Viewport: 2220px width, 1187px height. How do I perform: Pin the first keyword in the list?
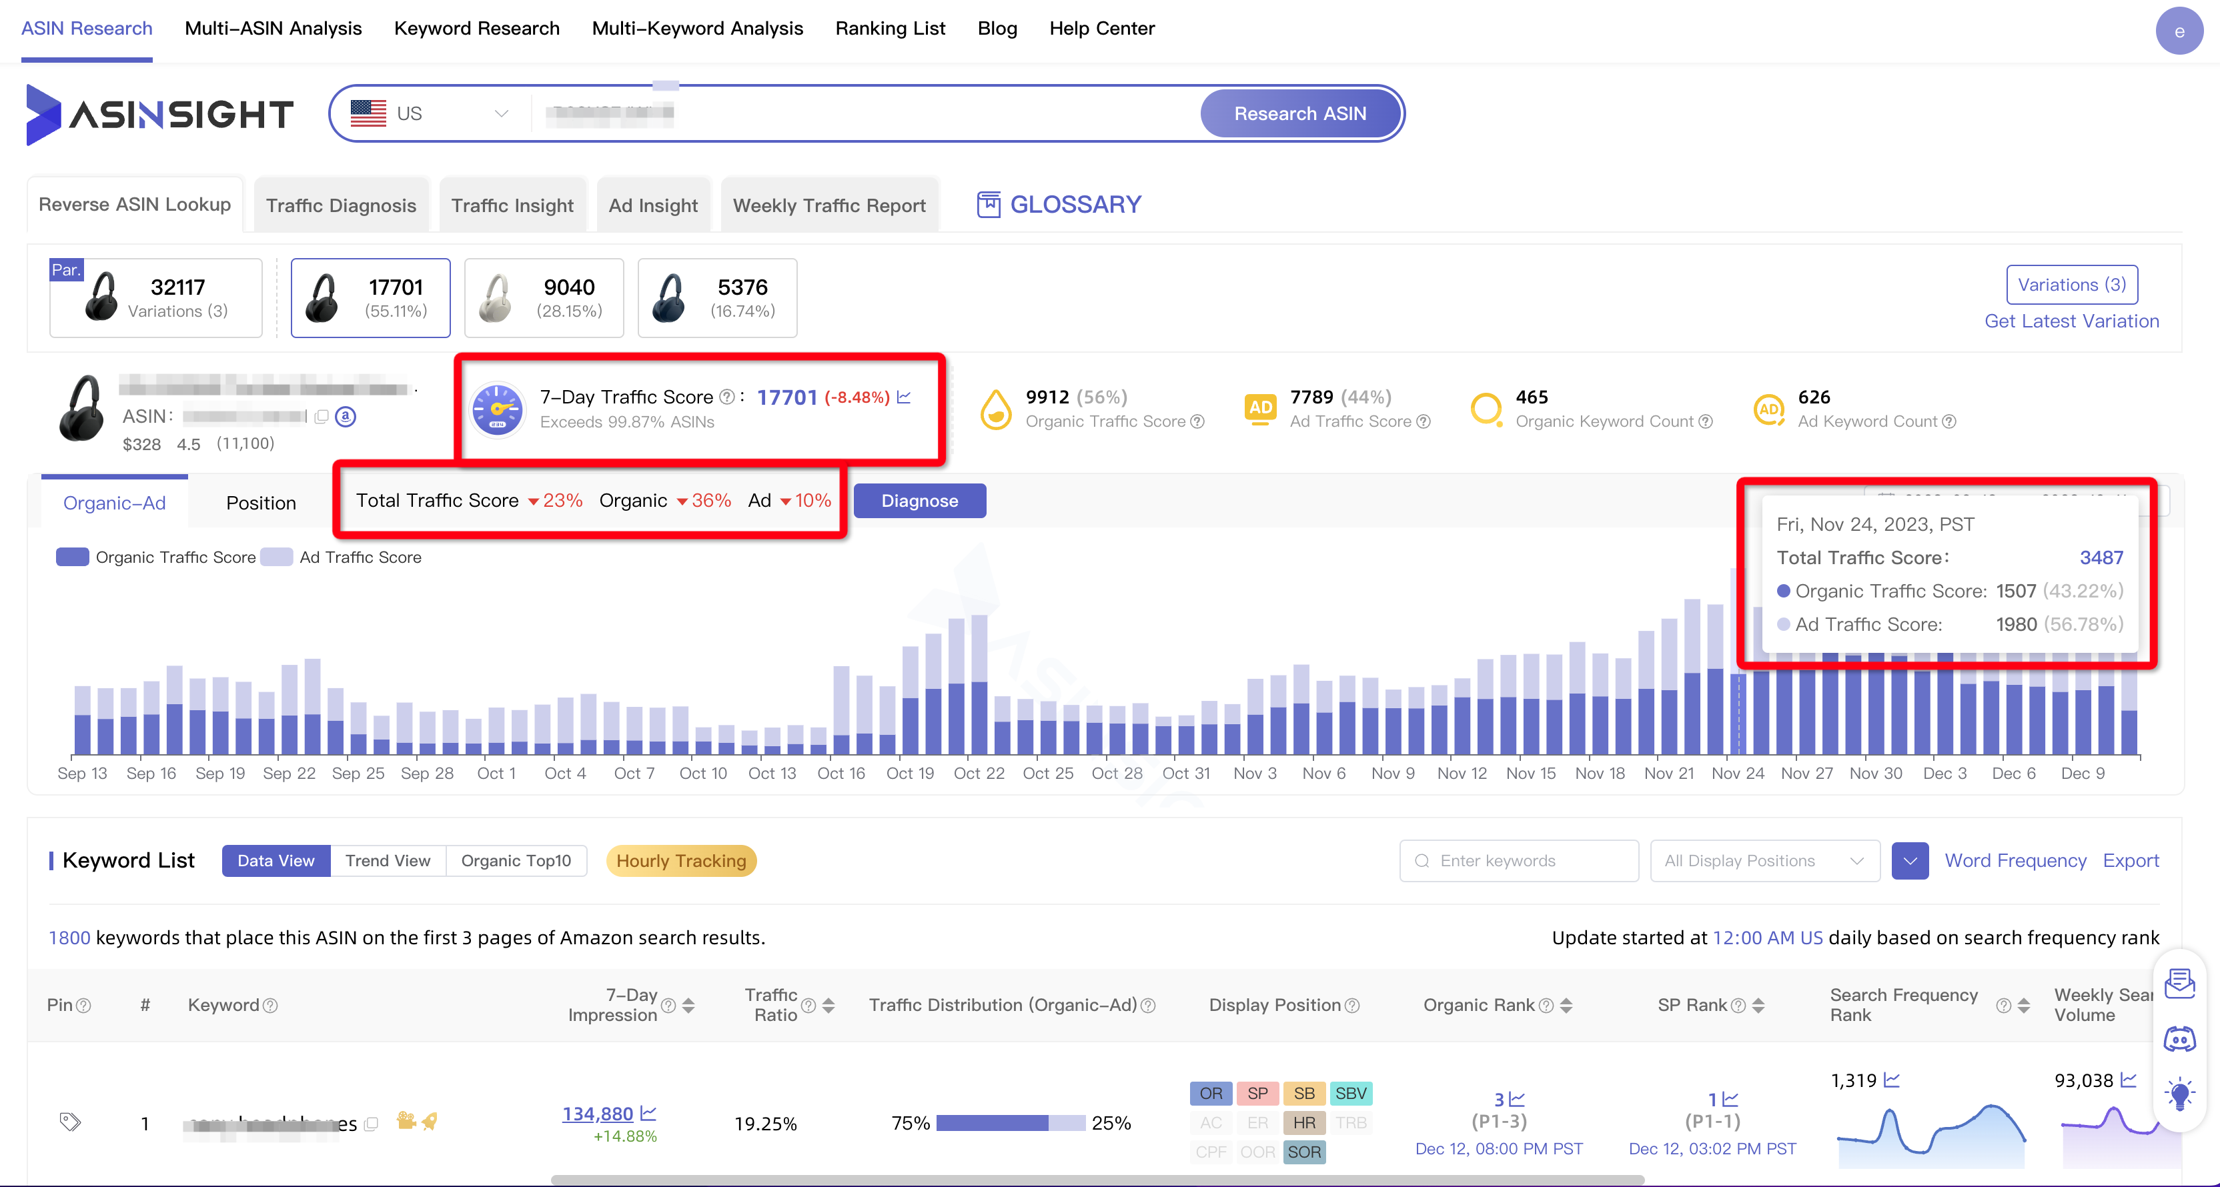(71, 1122)
